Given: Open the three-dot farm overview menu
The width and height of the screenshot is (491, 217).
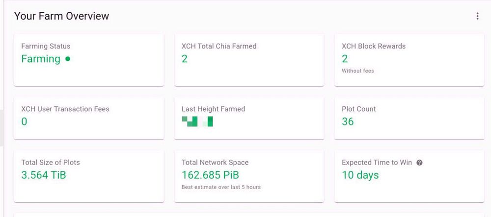Looking at the screenshot, I should pos(477,16).
